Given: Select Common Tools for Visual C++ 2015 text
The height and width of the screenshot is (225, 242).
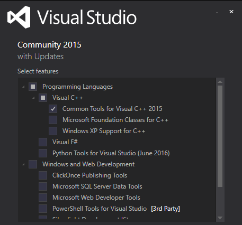Looking at the screenshot, I should (x=112, y=109).
